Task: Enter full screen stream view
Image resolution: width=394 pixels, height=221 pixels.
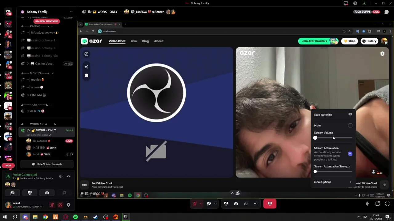Action: tap(388, 204)
